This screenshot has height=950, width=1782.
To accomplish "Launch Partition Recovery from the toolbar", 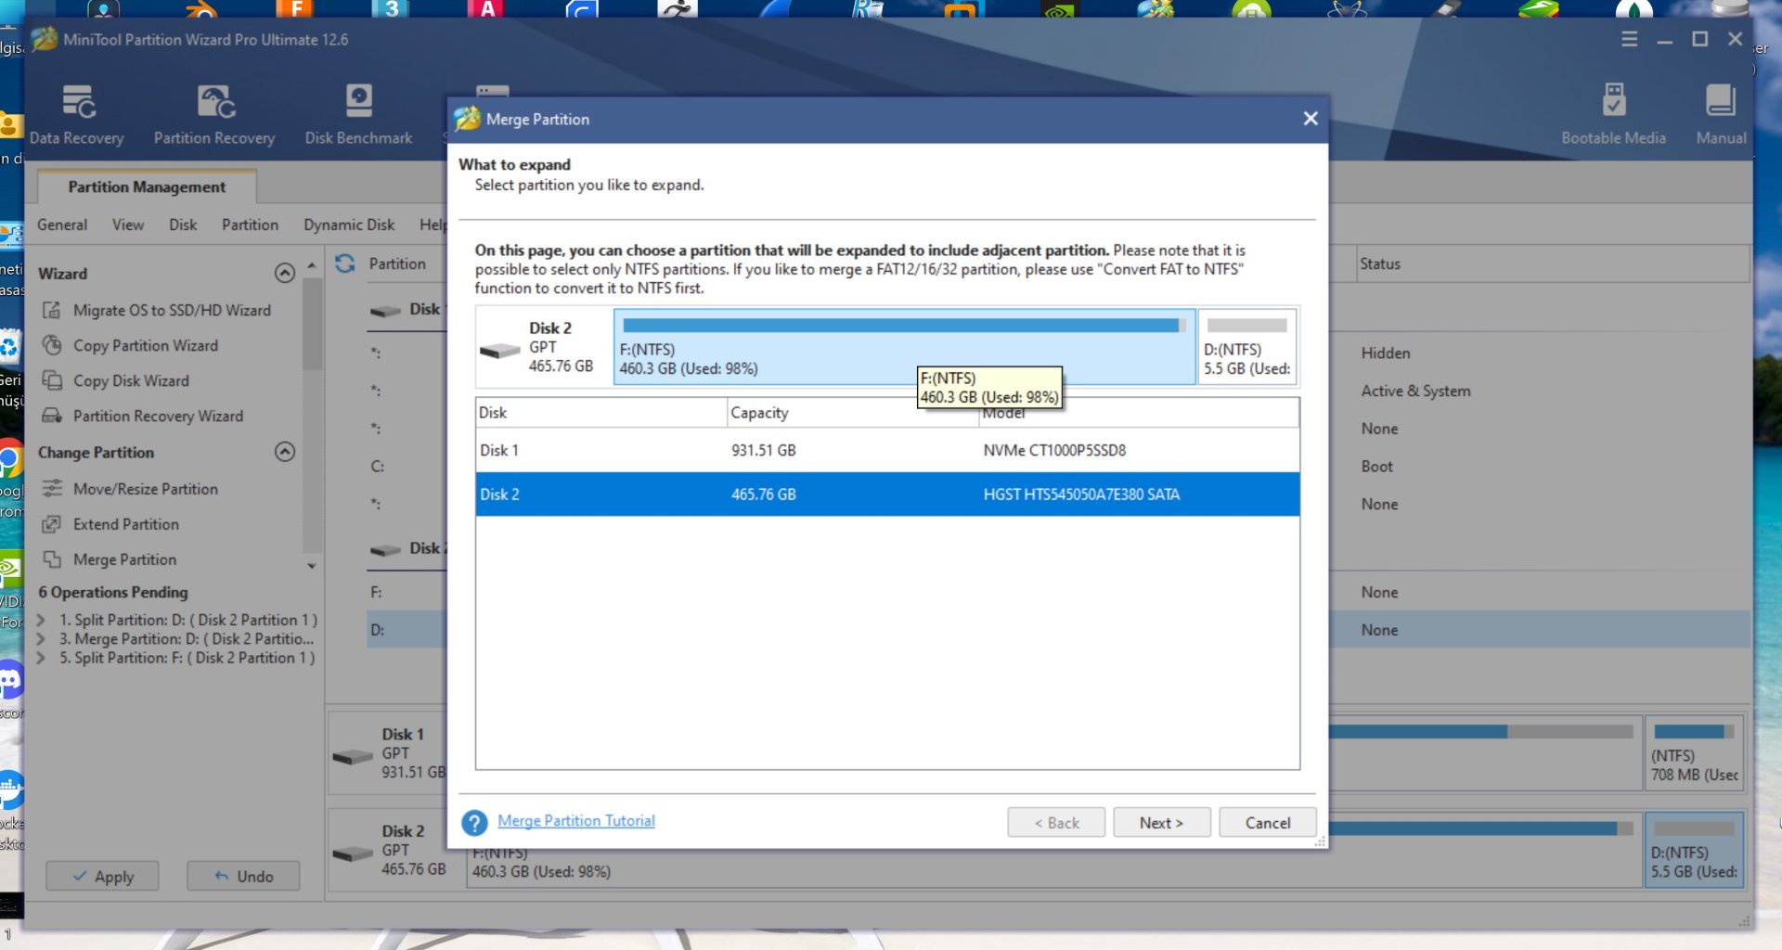I will 214,115.
